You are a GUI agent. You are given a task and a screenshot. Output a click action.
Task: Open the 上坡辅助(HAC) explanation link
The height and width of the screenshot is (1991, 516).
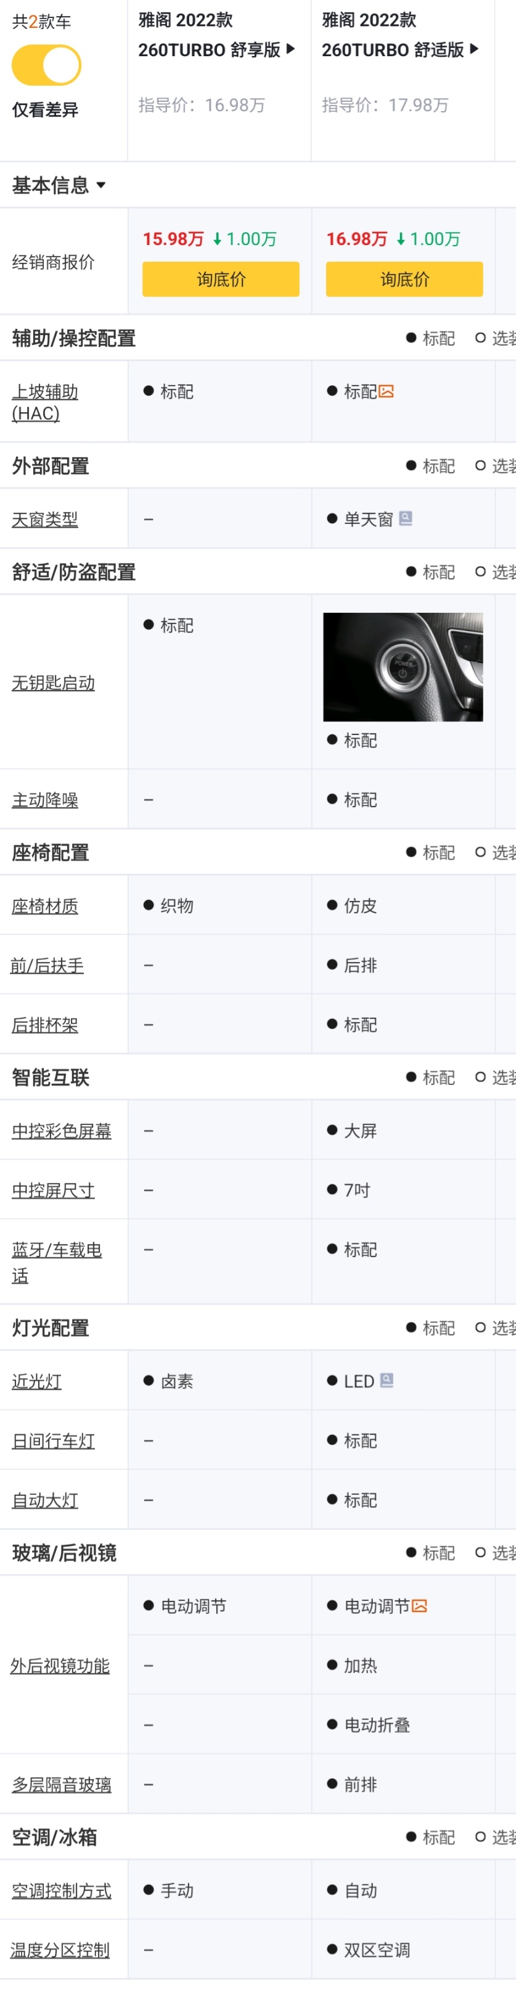[45, 402]
